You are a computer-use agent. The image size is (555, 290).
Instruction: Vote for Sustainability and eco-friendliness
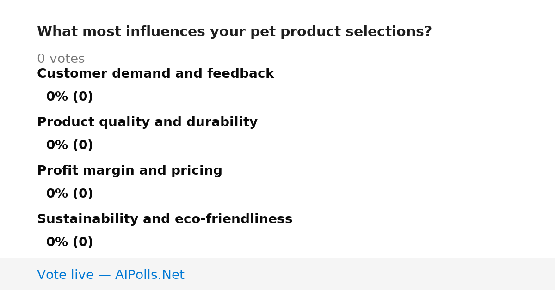point(165,219)
